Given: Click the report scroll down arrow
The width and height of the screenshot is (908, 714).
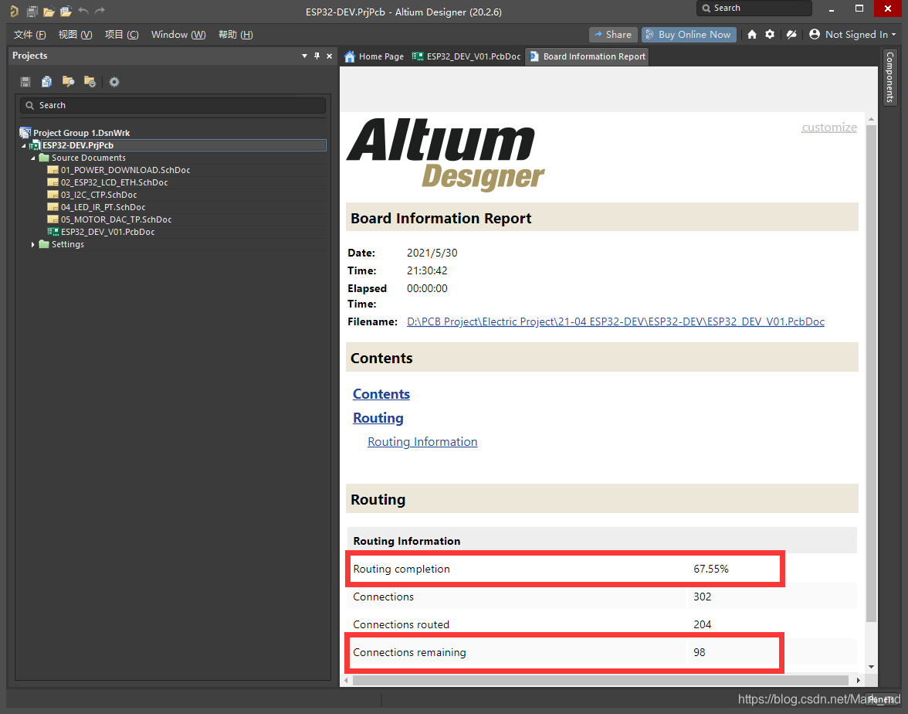Looking at the screenshot, I should [871, 667].
